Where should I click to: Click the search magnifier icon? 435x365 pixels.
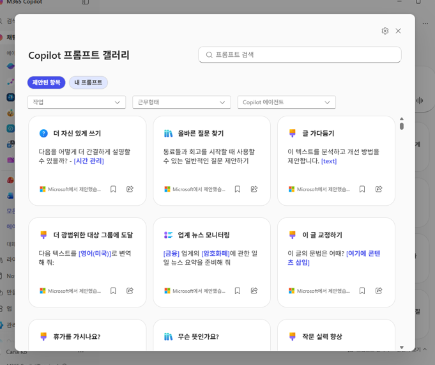pos(209,55)
